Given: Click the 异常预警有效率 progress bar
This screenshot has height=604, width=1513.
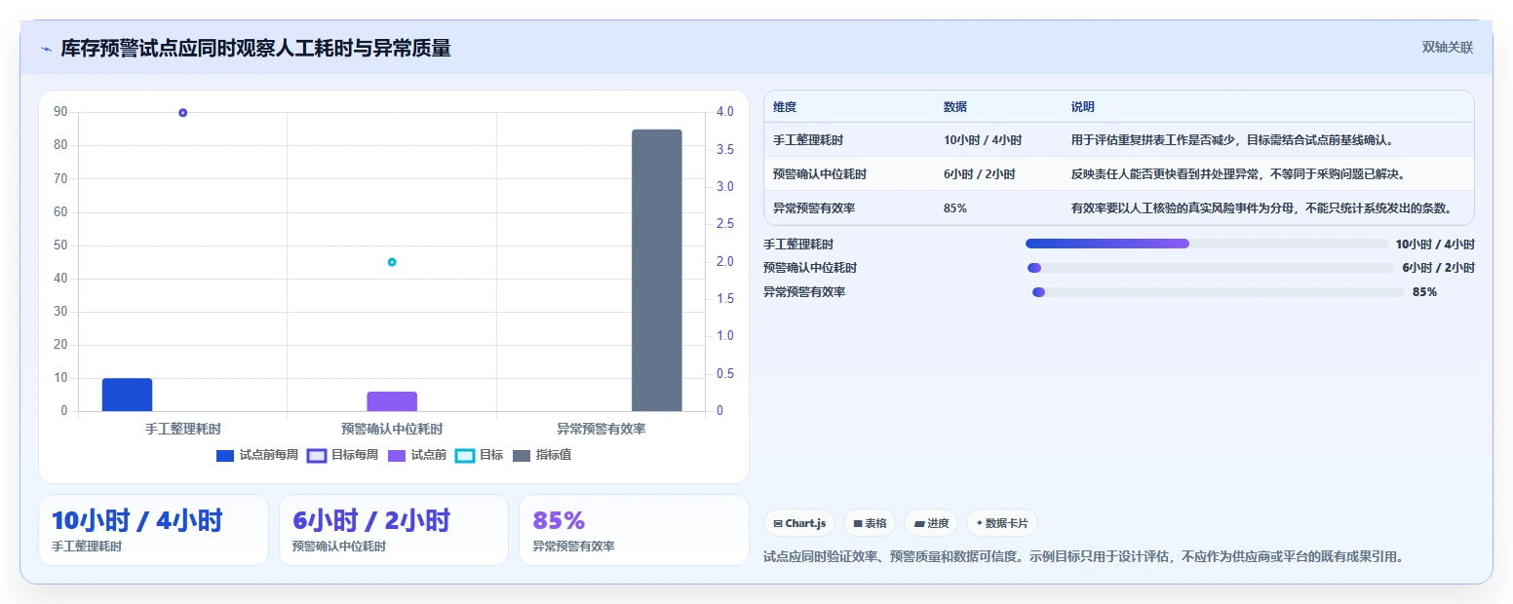Looking at the screenshot, I should click(x=1219, y=292).
